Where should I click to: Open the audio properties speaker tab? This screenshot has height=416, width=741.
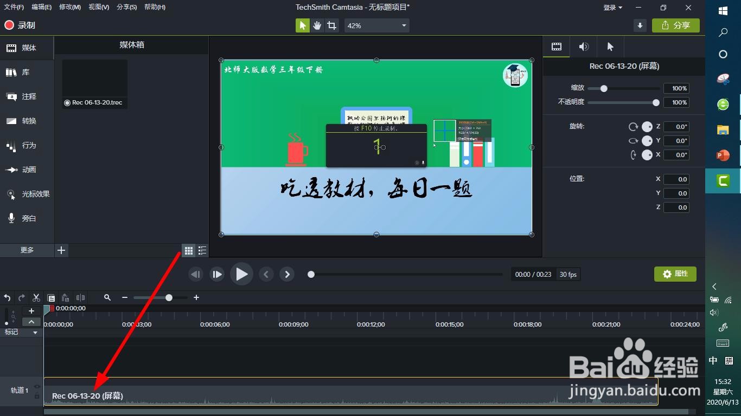click(583, 47)
